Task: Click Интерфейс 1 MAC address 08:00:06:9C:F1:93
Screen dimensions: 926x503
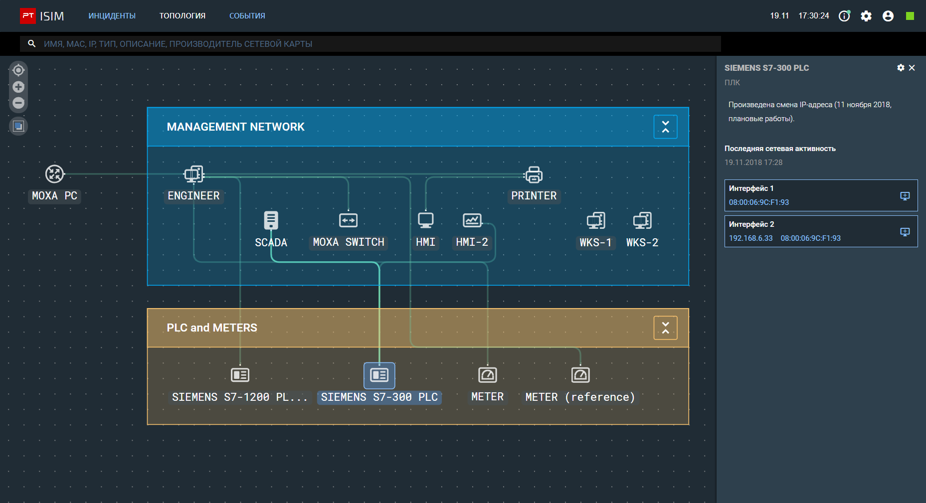Action: click(759, 202)
